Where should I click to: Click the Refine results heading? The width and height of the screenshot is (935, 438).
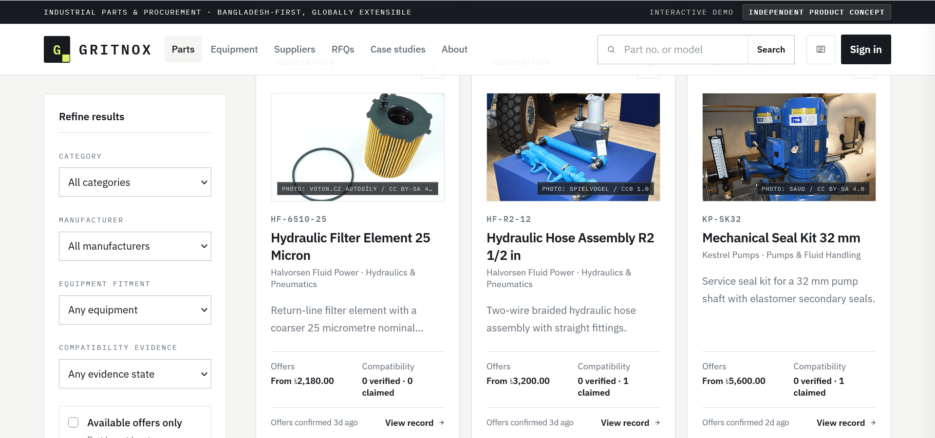click(x=92, y=117)
